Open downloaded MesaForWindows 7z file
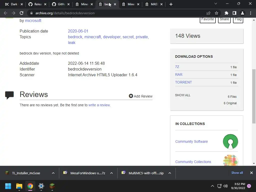The image size is (256, 192). pyautogui.click(x=88, y=173)
